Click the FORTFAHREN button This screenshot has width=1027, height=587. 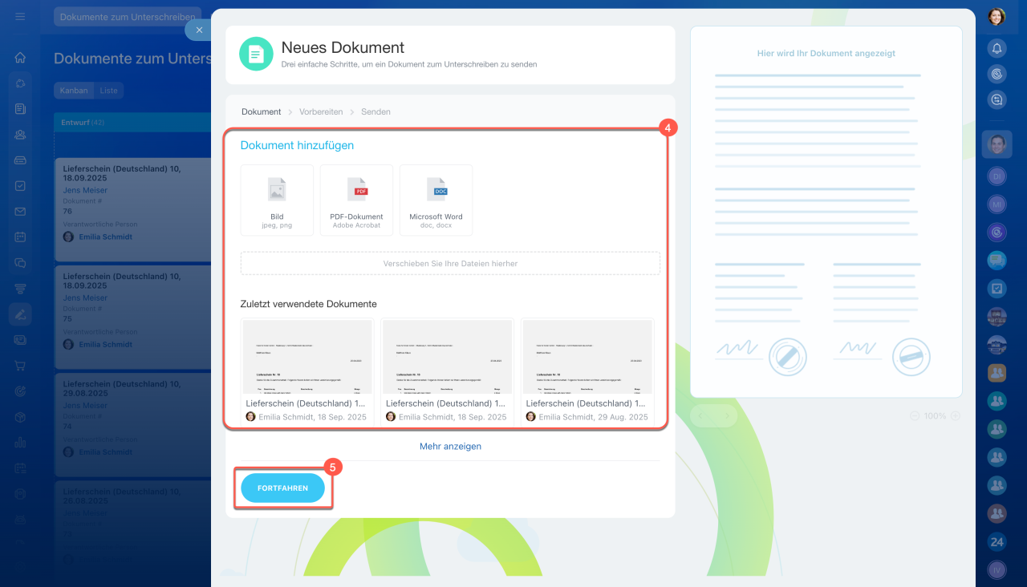click(x=283, y=488)
